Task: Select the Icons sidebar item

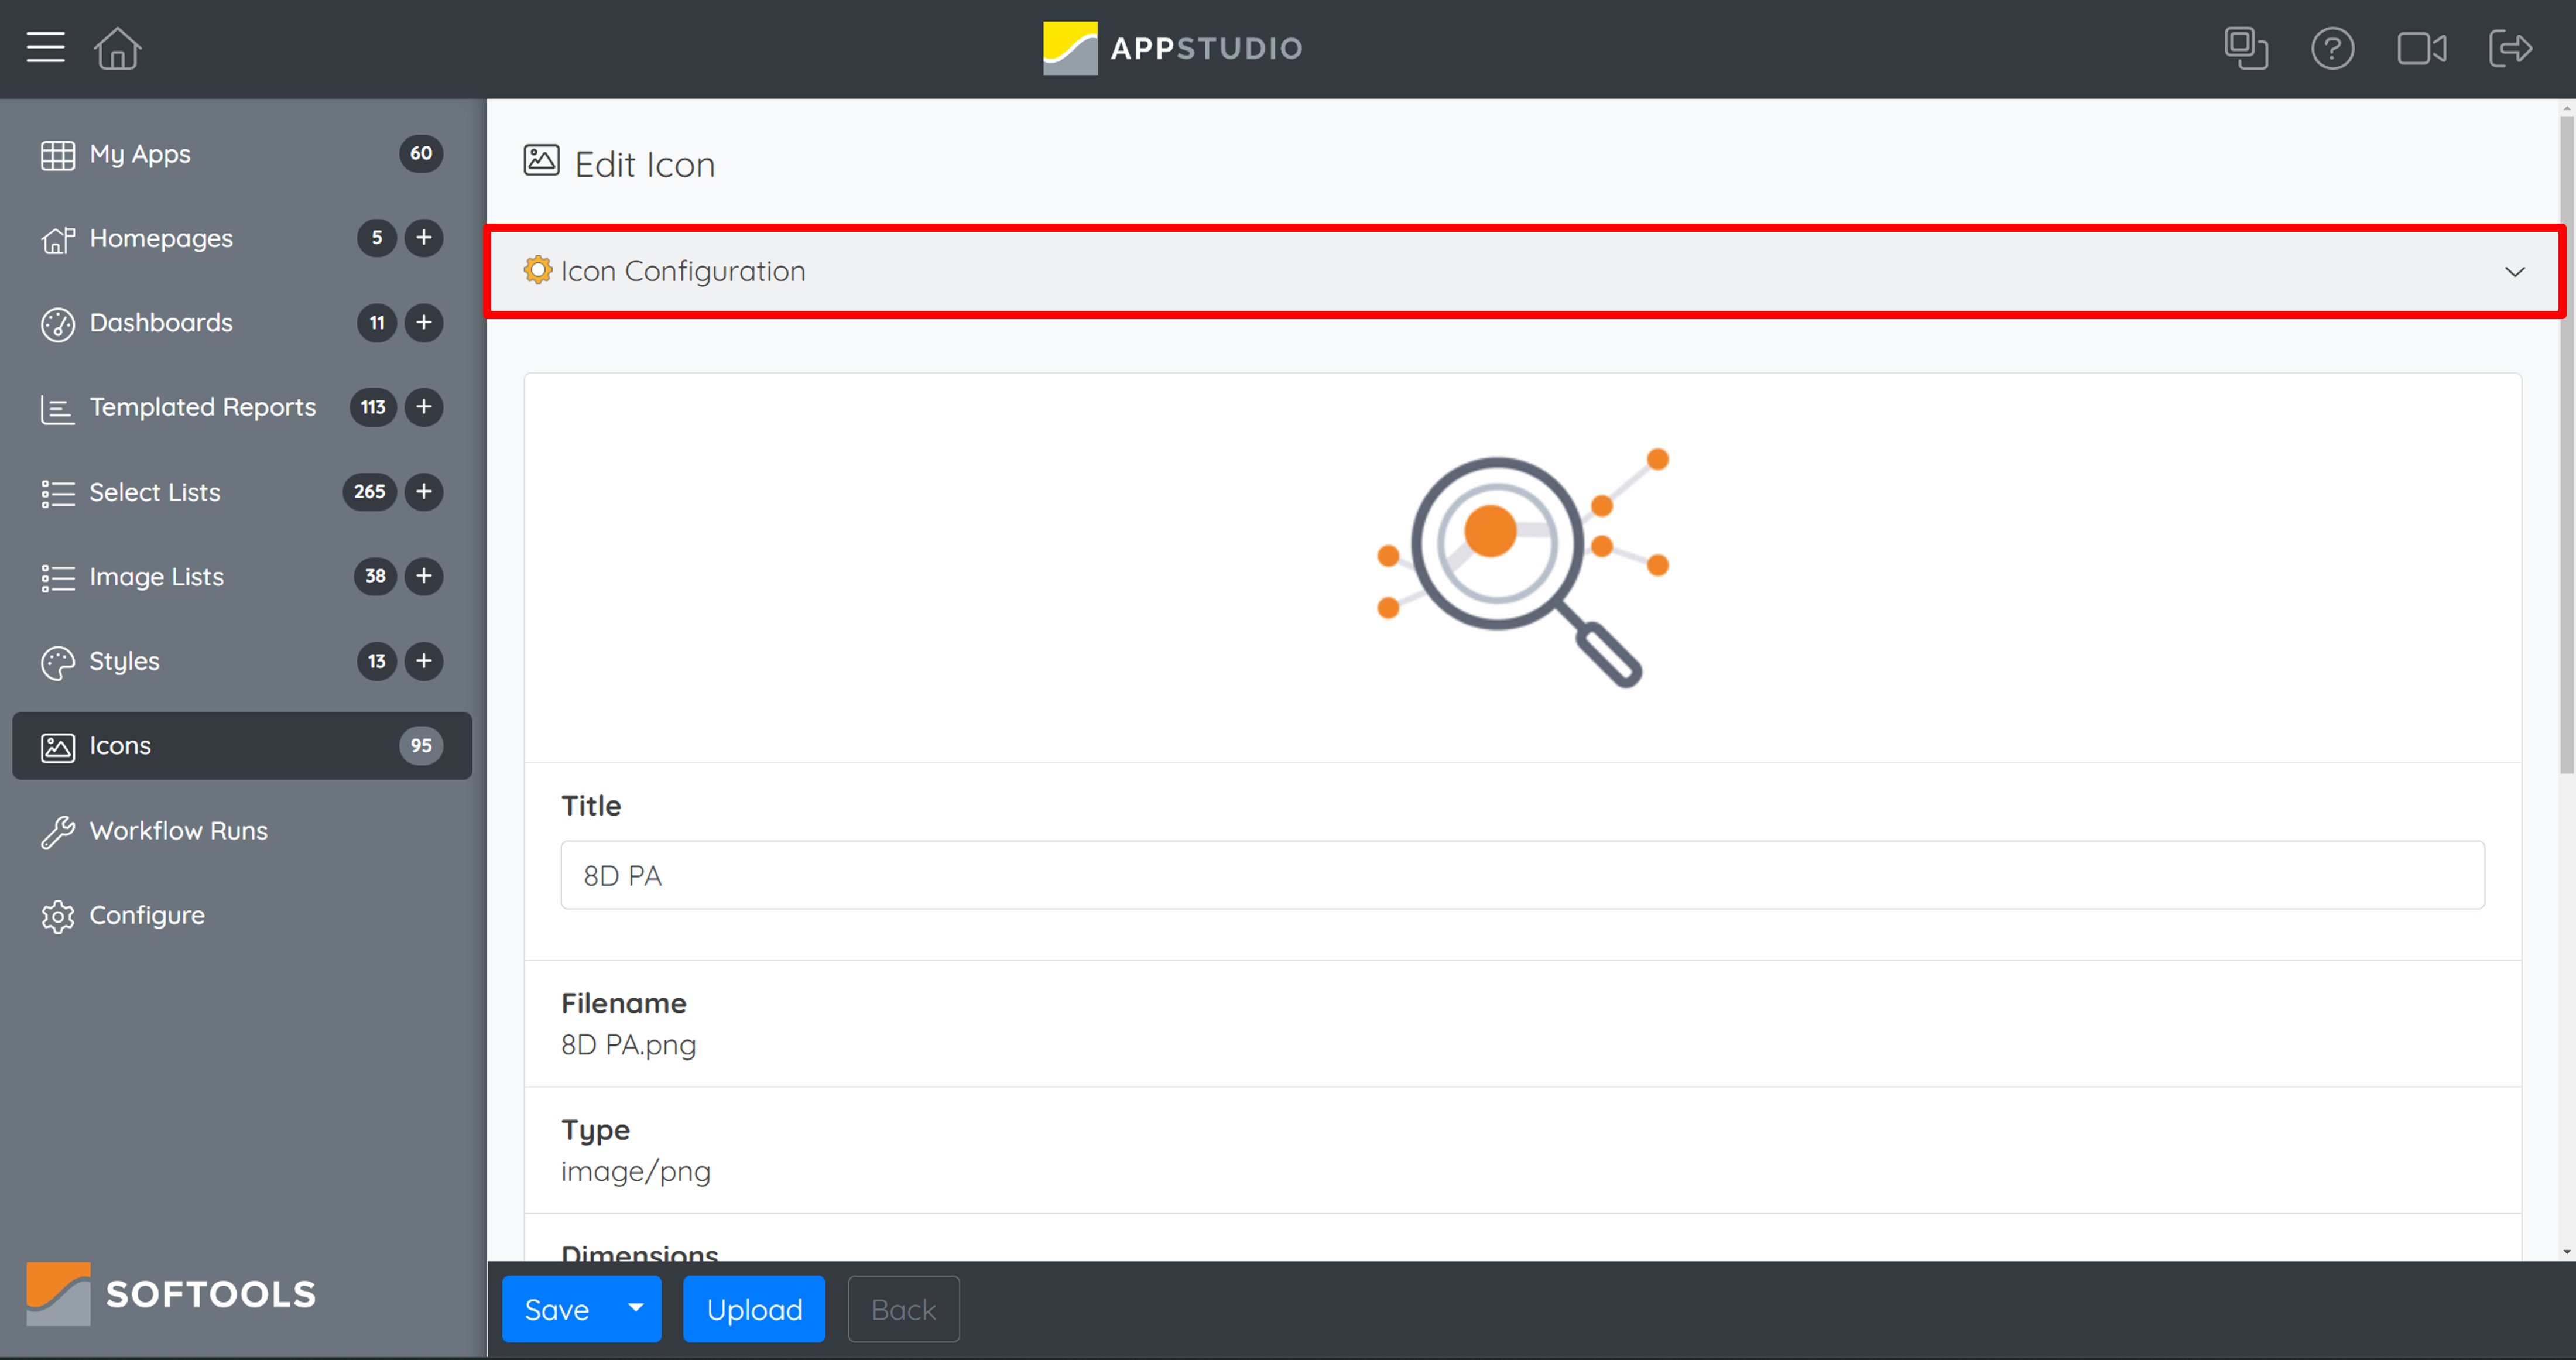Action: (x=242, y=746)
